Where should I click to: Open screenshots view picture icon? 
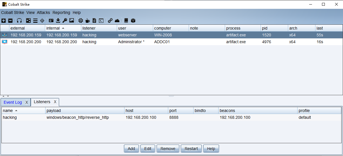tap(72, 20)
